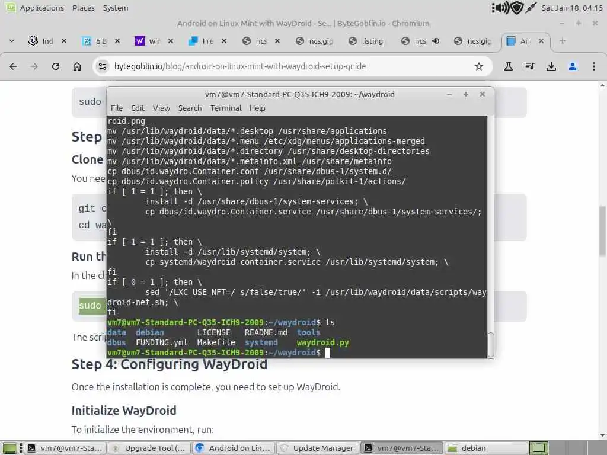Click 'waydroid.py' in terminal listing

323,342
